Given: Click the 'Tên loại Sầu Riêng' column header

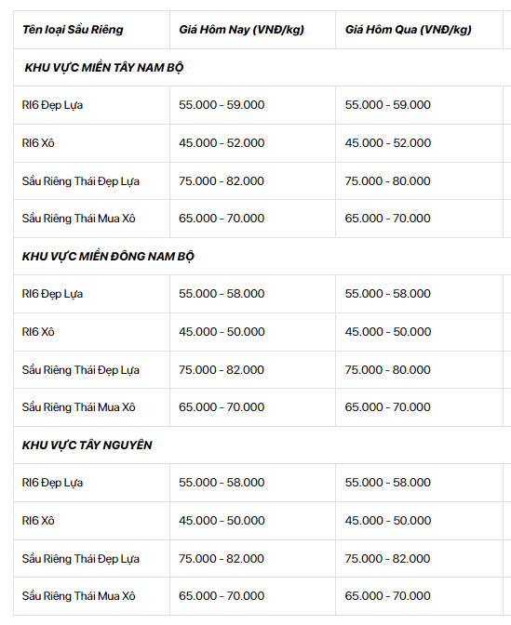Looking at the screenshot, I should 73,30.
